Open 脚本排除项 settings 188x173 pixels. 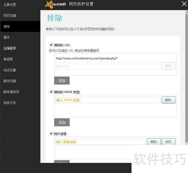(x=11, y=92)
